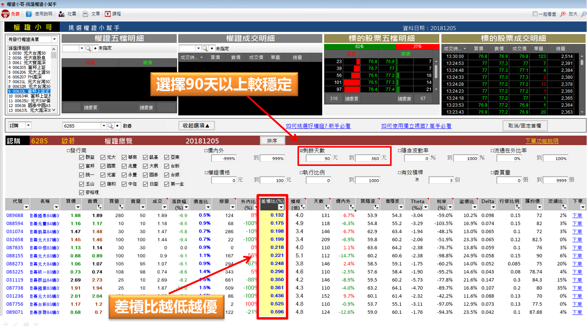Click the plus icon in the warrant detail panel
587x330 pixels.
pos(95,48)
